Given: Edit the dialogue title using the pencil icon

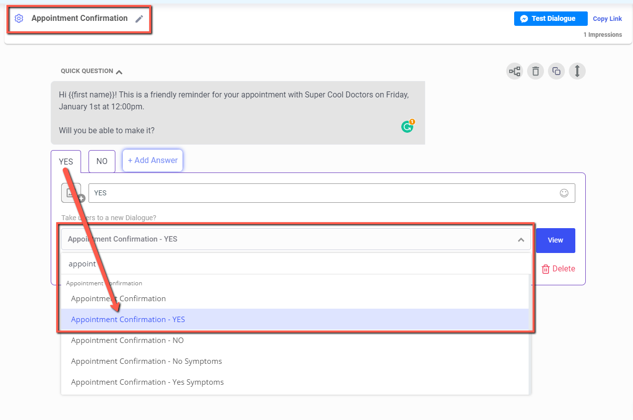Looking at the screenshot, I should point(140,18).
